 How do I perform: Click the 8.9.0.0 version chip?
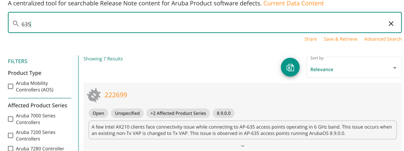point(224,113)
